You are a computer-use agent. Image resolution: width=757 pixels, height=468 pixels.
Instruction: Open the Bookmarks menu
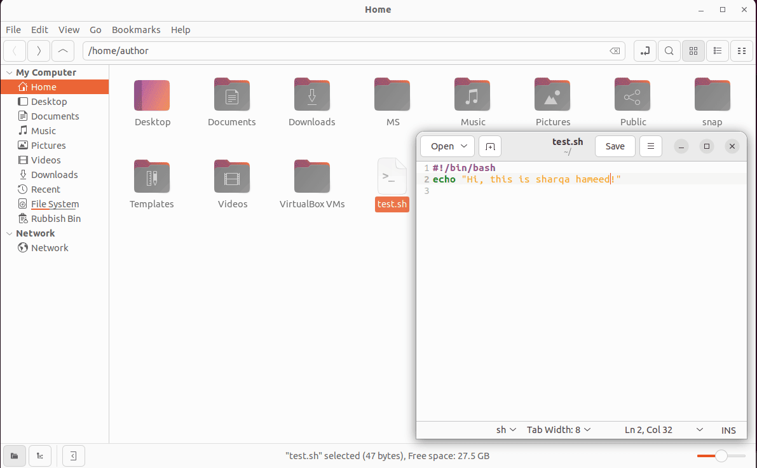click(136, 29)
